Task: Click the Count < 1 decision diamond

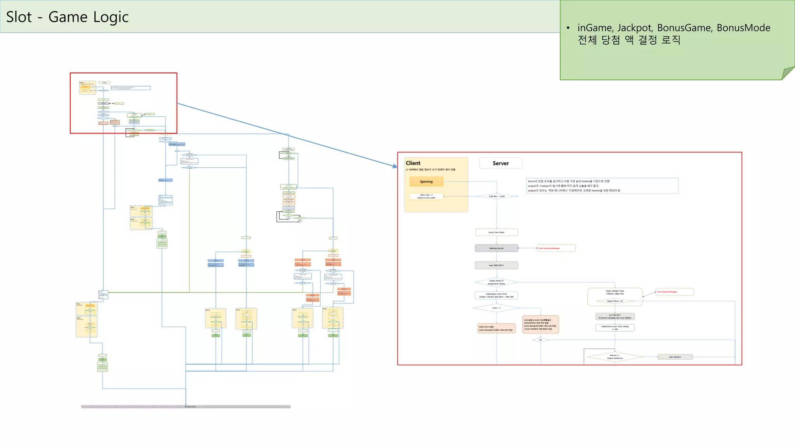Action: tap(496, 308)
